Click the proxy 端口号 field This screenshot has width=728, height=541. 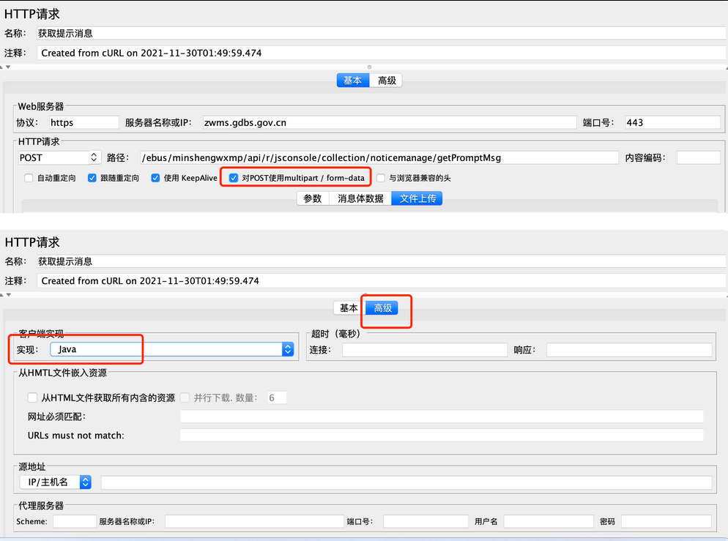pyautogui.click(x=426, y=521)
